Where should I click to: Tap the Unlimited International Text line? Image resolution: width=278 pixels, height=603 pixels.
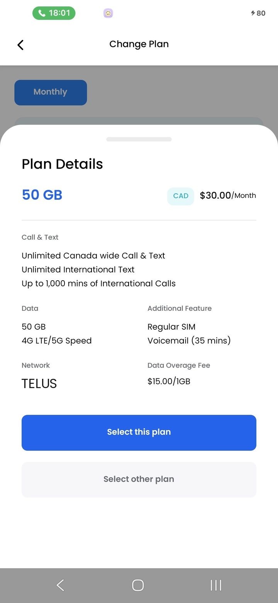pos(78,269)
